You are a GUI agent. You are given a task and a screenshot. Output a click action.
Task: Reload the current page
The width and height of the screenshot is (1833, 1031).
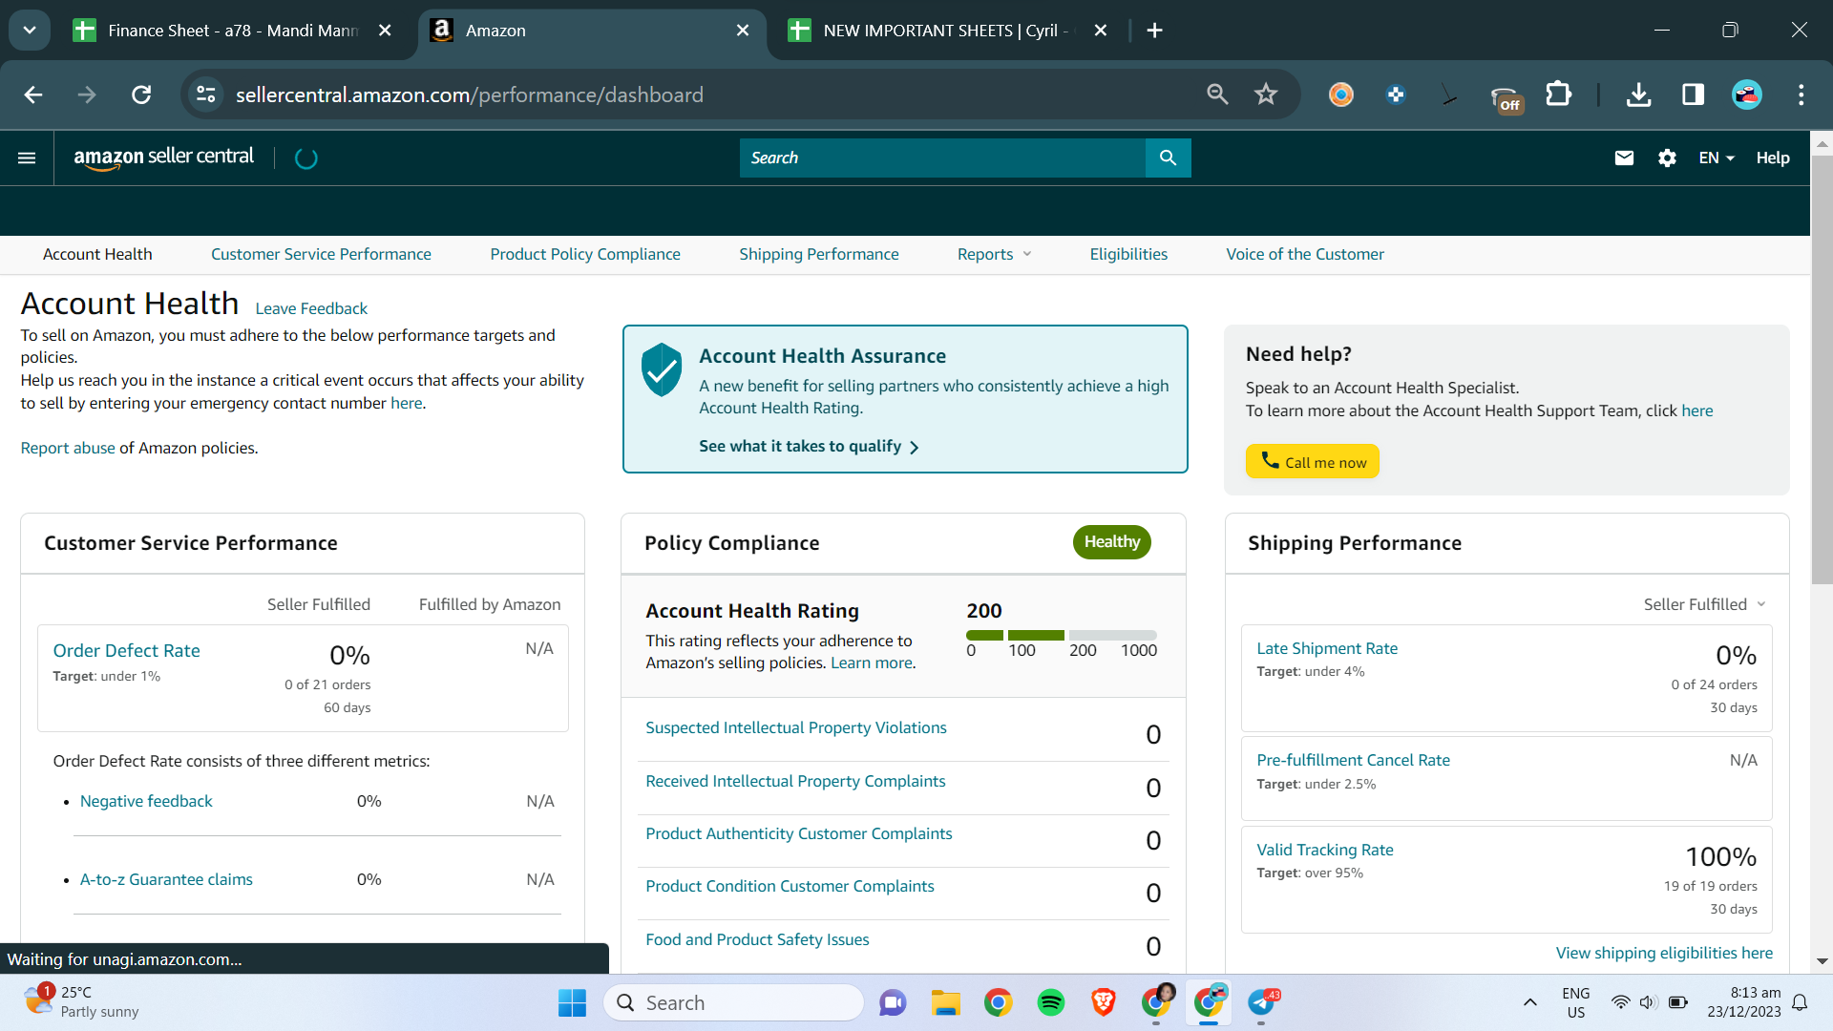(x=141, y=95)
